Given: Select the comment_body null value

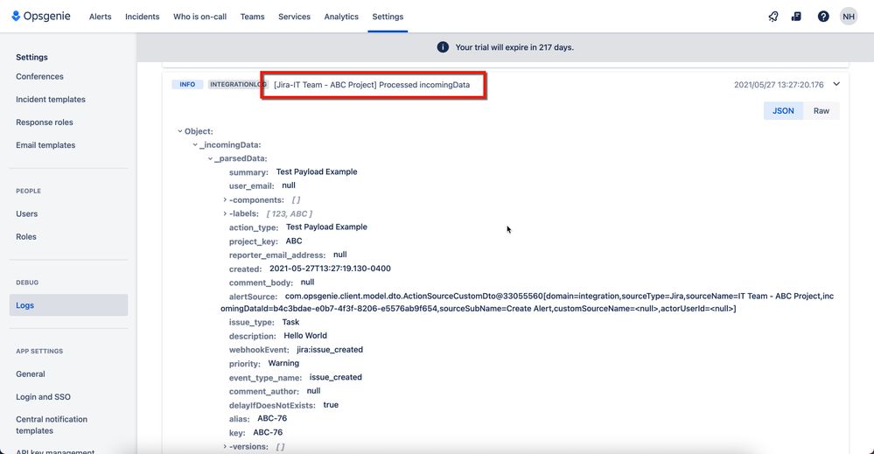Looking at the screenshot, I should pos(307,283).
